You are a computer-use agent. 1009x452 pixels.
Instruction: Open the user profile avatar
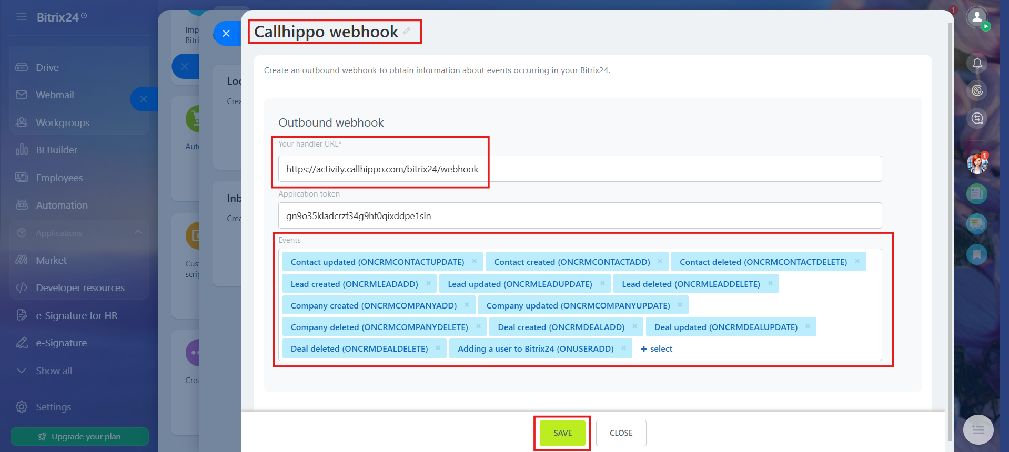point(977,17)
